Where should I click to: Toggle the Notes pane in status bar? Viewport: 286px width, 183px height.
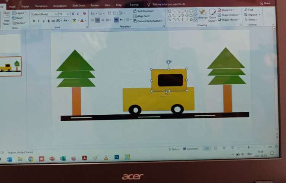(174, 149)
